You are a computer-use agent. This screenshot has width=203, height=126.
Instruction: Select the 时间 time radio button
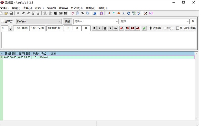150,28
